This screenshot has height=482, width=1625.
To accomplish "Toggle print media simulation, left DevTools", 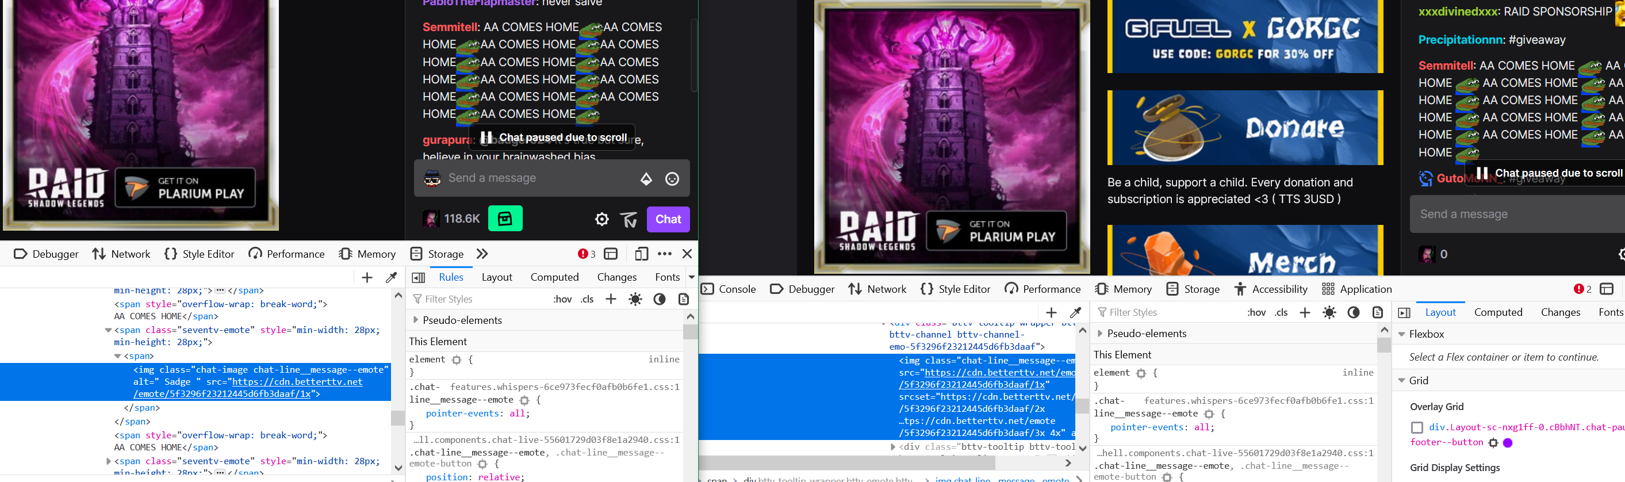I will pos(683,299).
